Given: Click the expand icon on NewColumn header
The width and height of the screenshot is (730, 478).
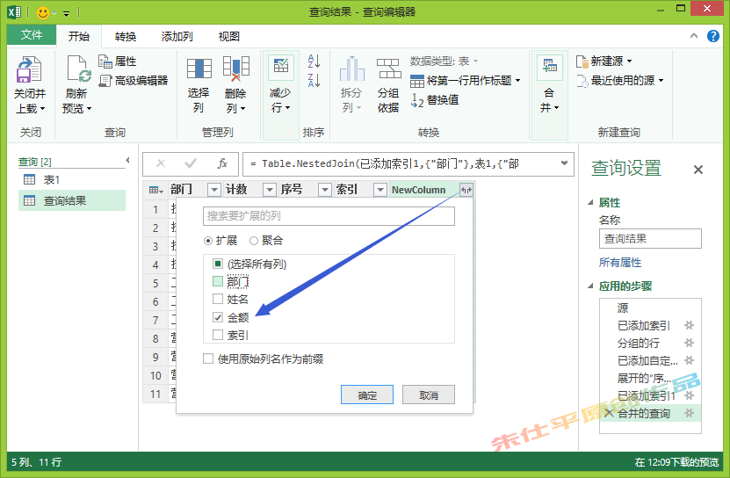Looking at the screenshot, I should pyautogui.click(x=466, y=190).
